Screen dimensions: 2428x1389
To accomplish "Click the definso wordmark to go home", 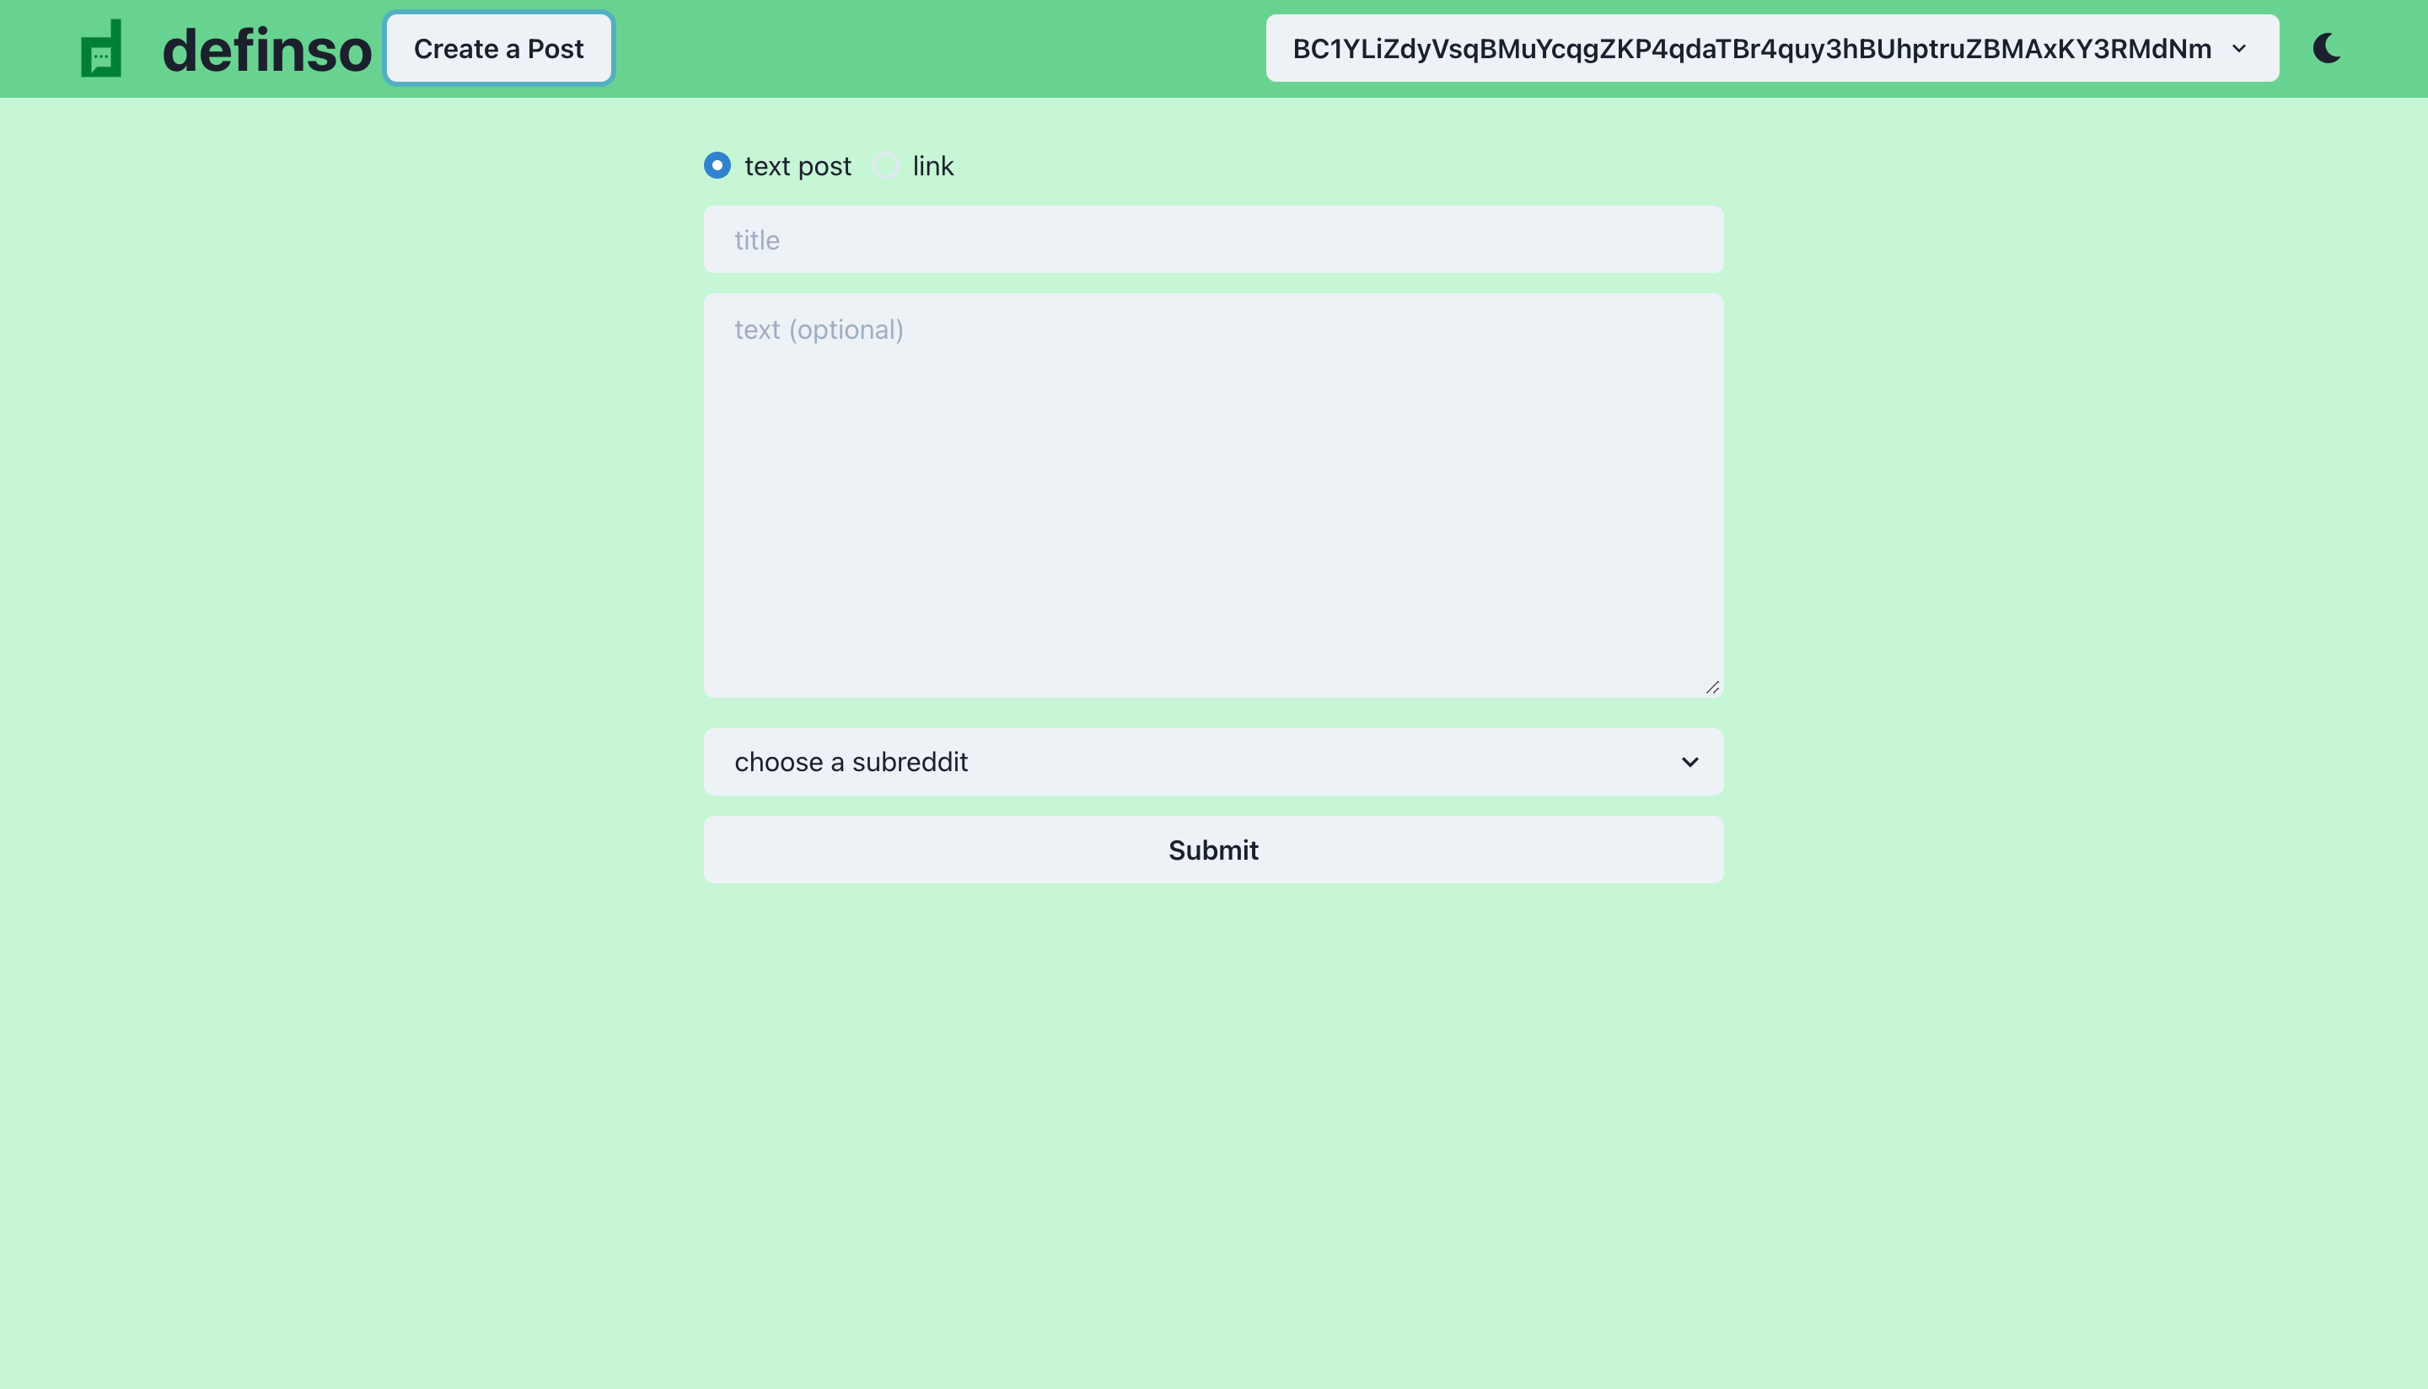I will tap(266, 50).
